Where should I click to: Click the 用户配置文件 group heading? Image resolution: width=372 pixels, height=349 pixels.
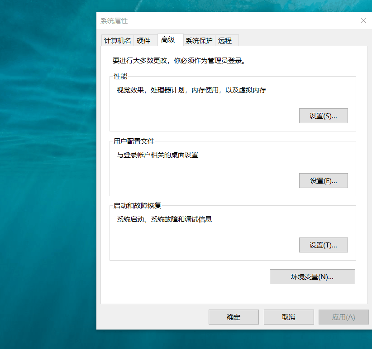pos(134,141)
